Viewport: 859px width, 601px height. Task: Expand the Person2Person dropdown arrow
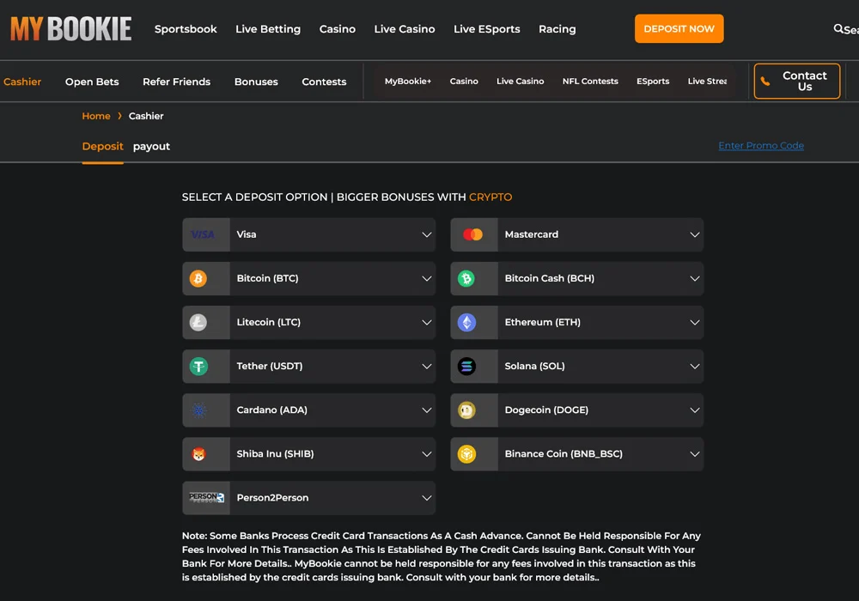(427, 498)
